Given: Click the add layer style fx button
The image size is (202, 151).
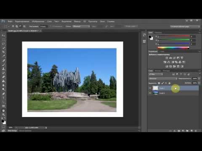Looking at the screenshot, I should coord(175,131).
